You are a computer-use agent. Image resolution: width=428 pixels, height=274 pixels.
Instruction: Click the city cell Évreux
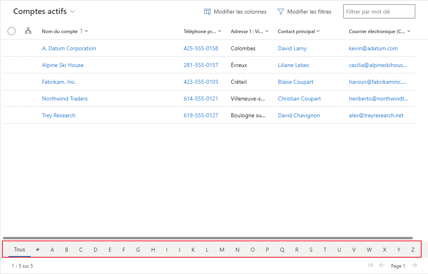pos(239,65)
